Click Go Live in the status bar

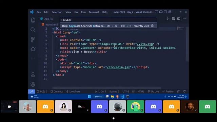click(x=153, y=91)
